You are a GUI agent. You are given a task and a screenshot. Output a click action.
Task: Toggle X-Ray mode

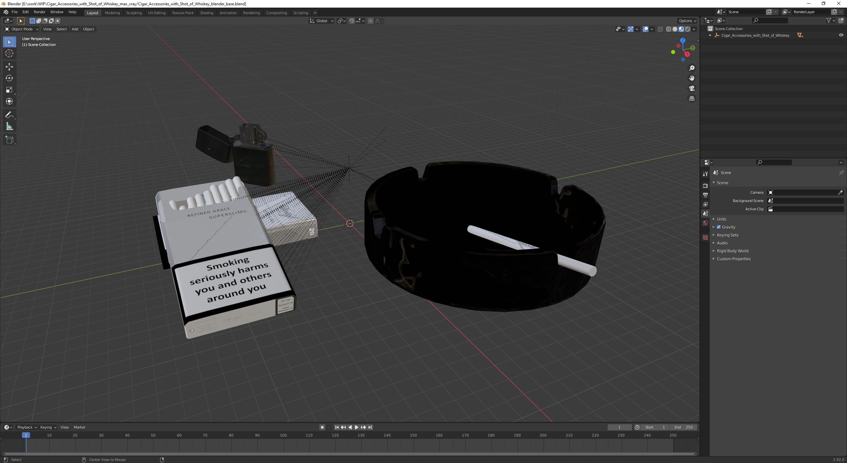pyautogui.click(x=660, y=29)
